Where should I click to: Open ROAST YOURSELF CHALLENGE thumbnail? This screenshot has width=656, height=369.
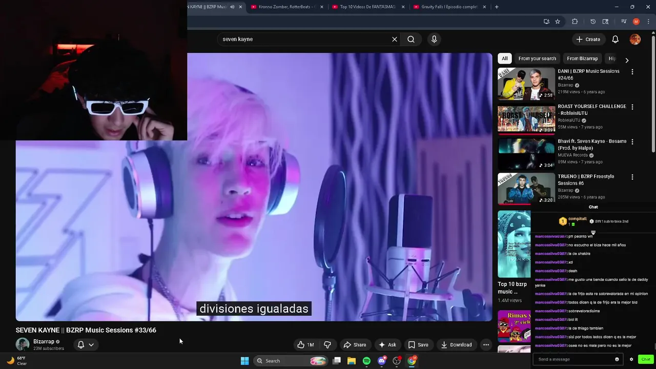point(526,119)
